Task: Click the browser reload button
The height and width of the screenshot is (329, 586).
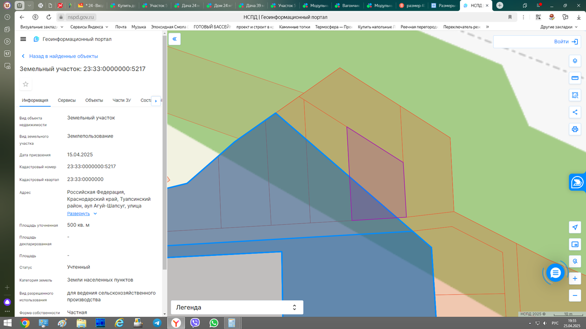Action: tap(49, 17)
